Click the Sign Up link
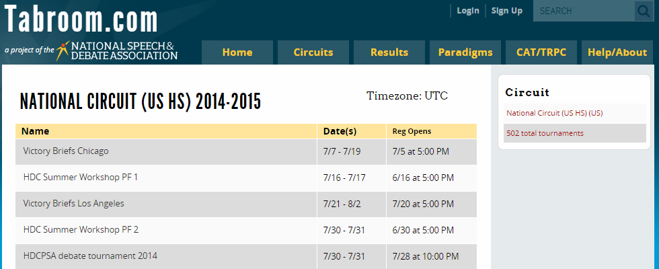 click(x=506, y=11)
